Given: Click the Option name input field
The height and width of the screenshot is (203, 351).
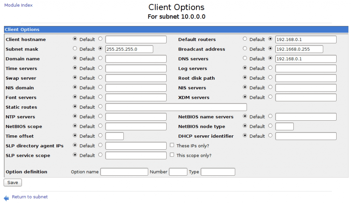Looking at the screenshot, I should point(124,172).
